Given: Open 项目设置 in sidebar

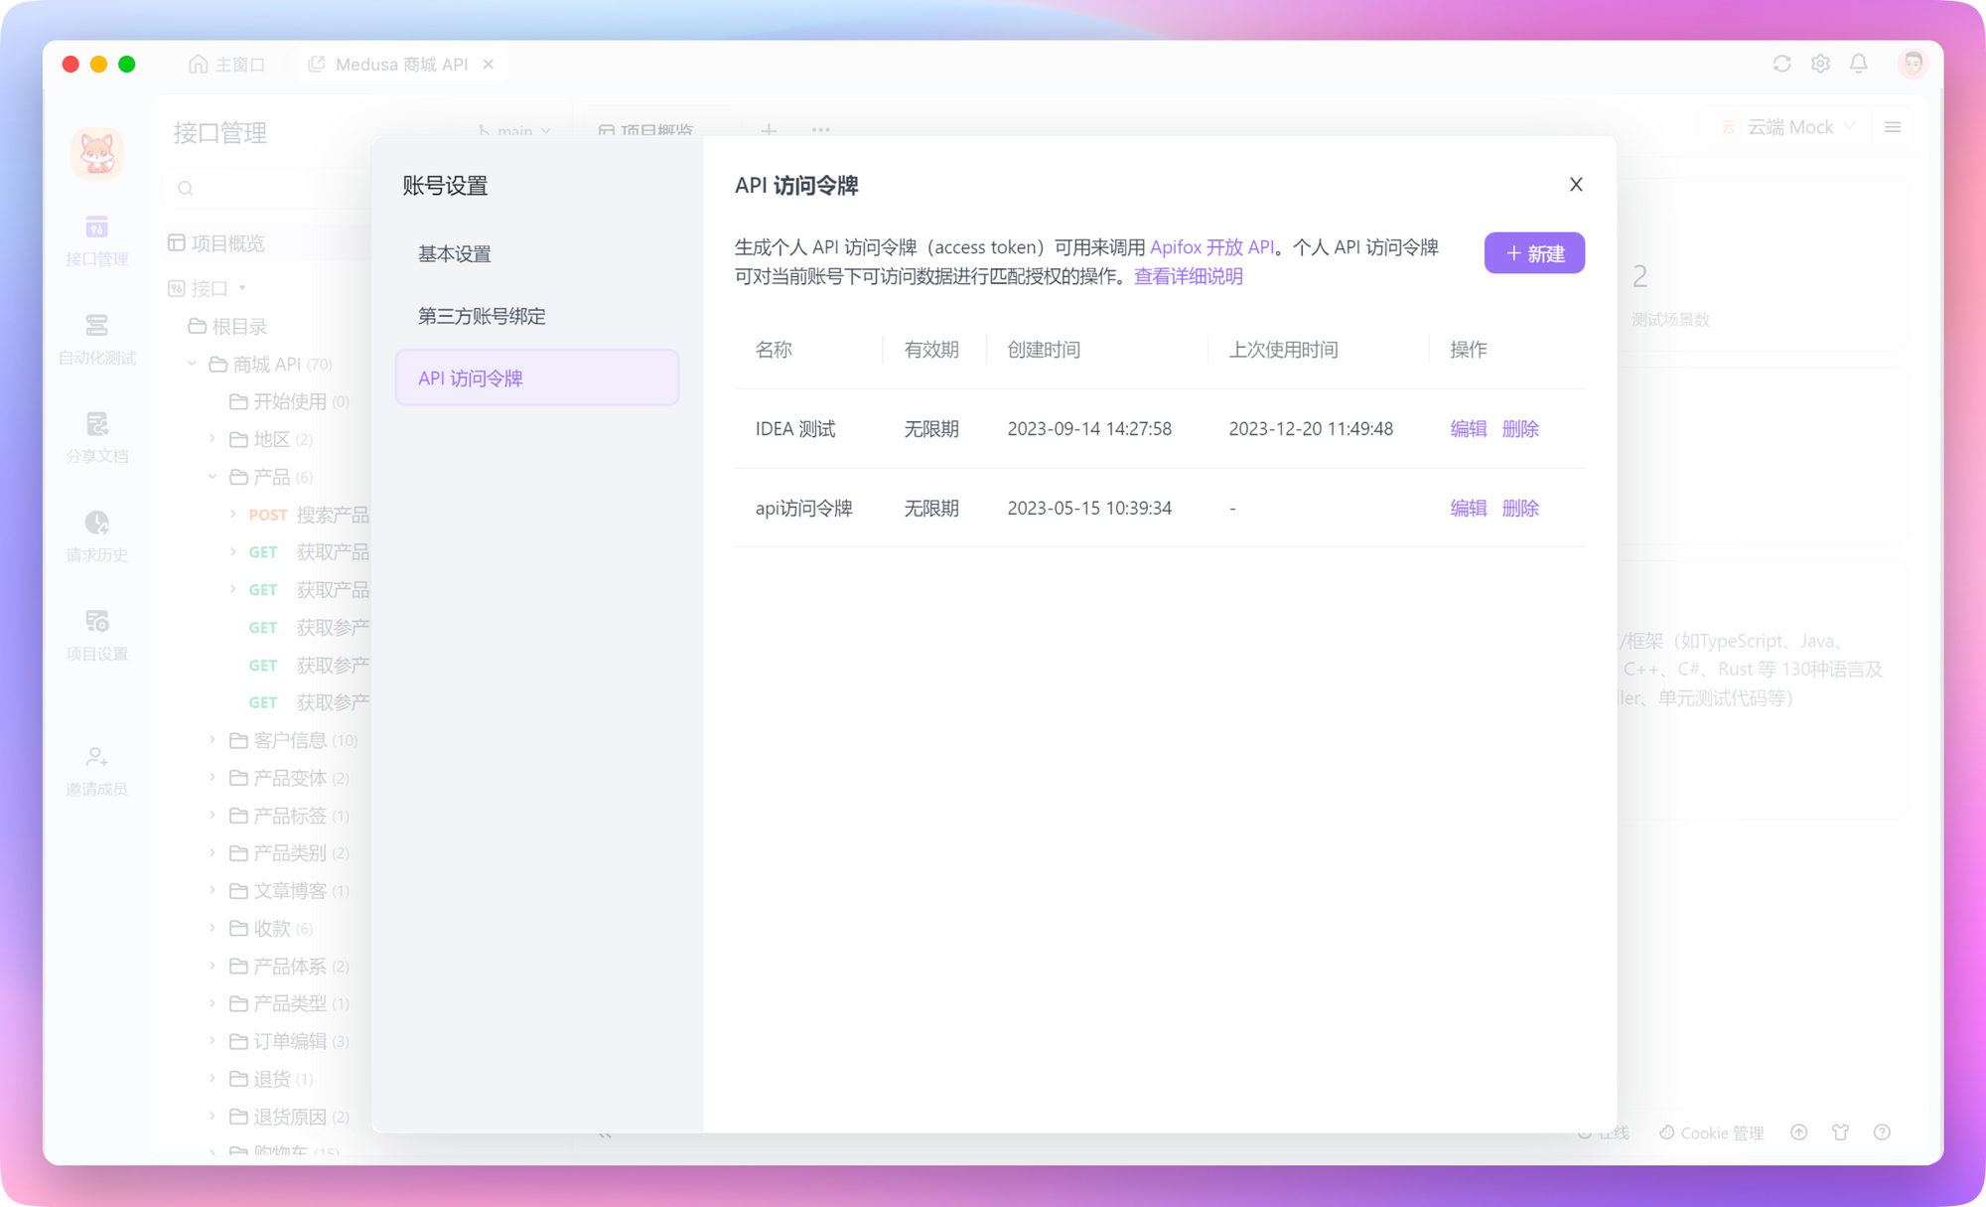Looking at the screenshot, I should click(97, 636).
